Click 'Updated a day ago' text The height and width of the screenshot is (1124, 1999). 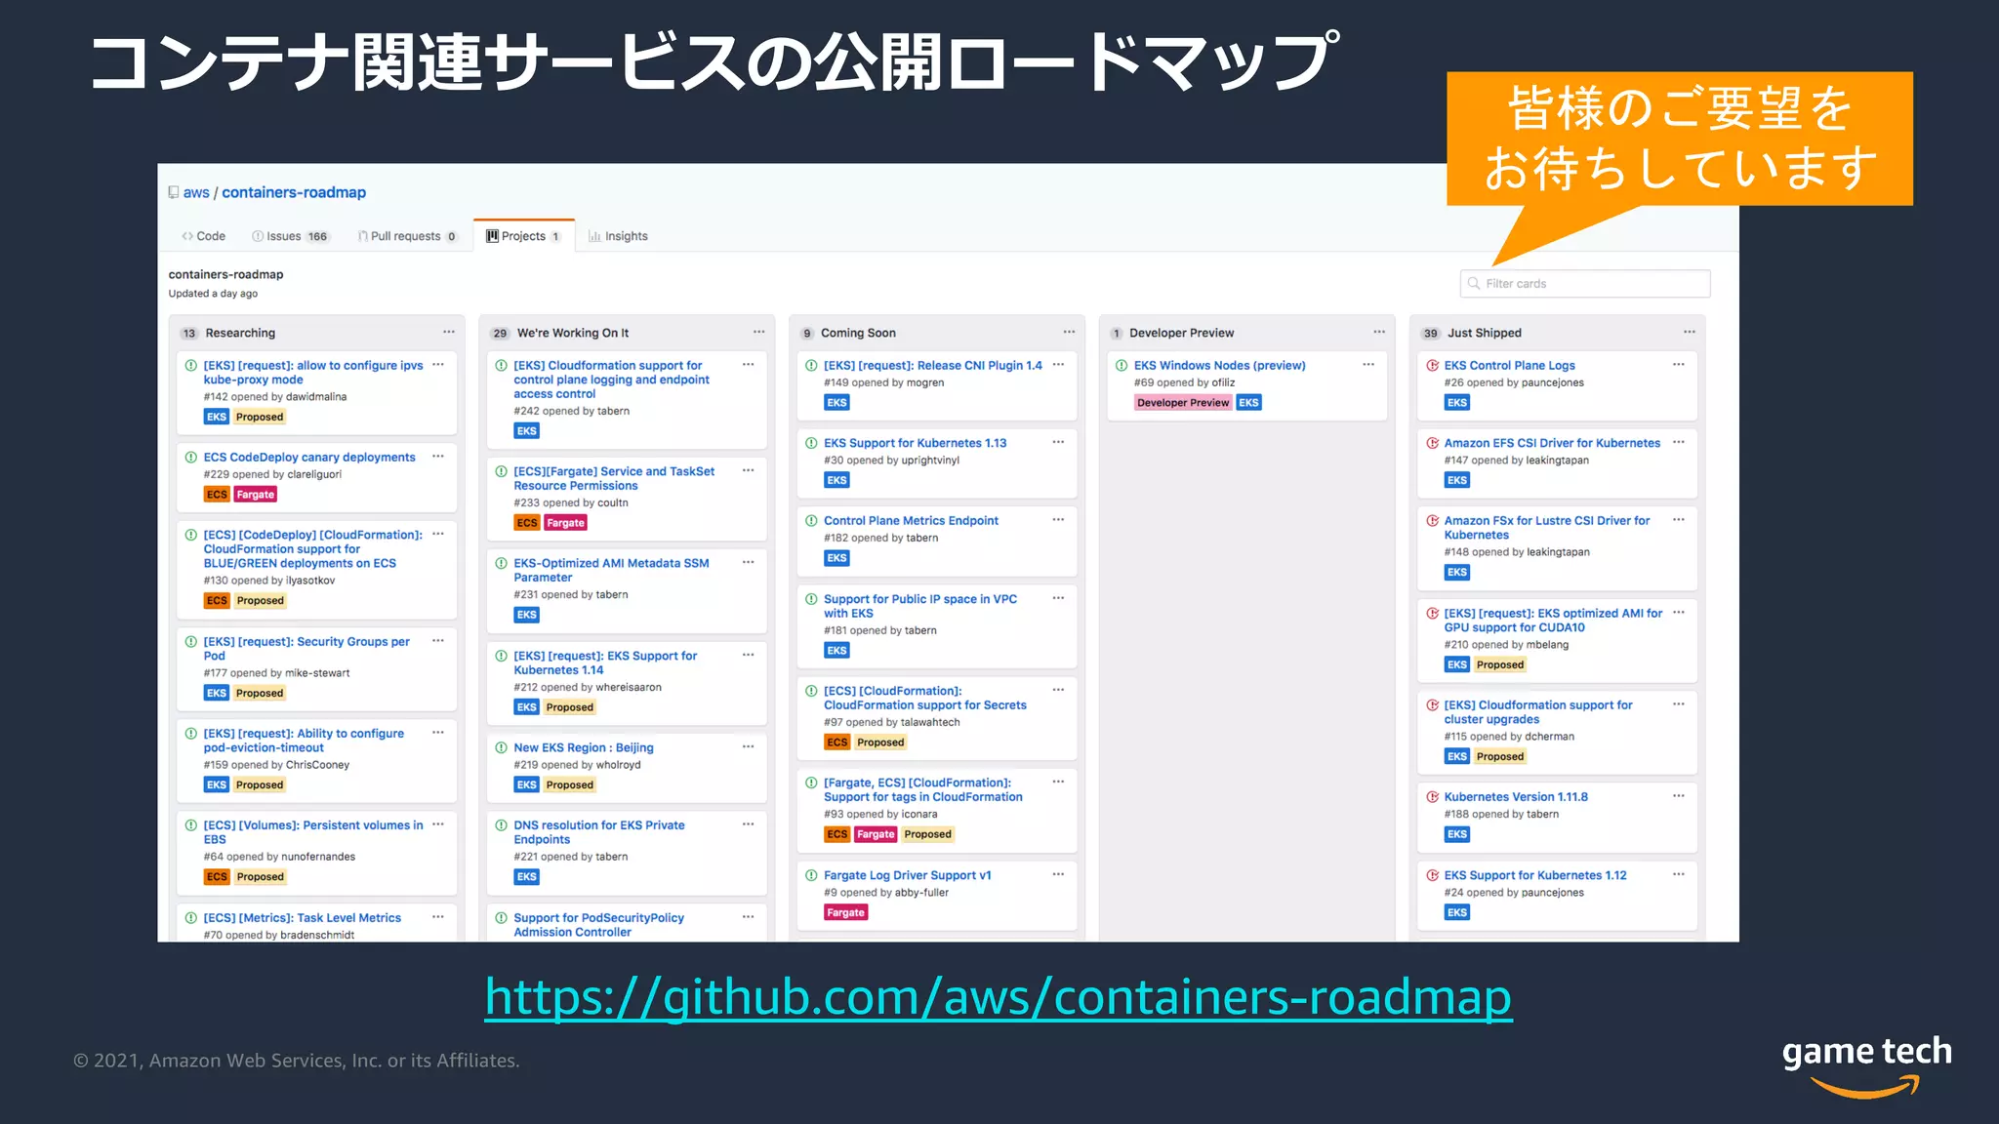tap(213, 294)
